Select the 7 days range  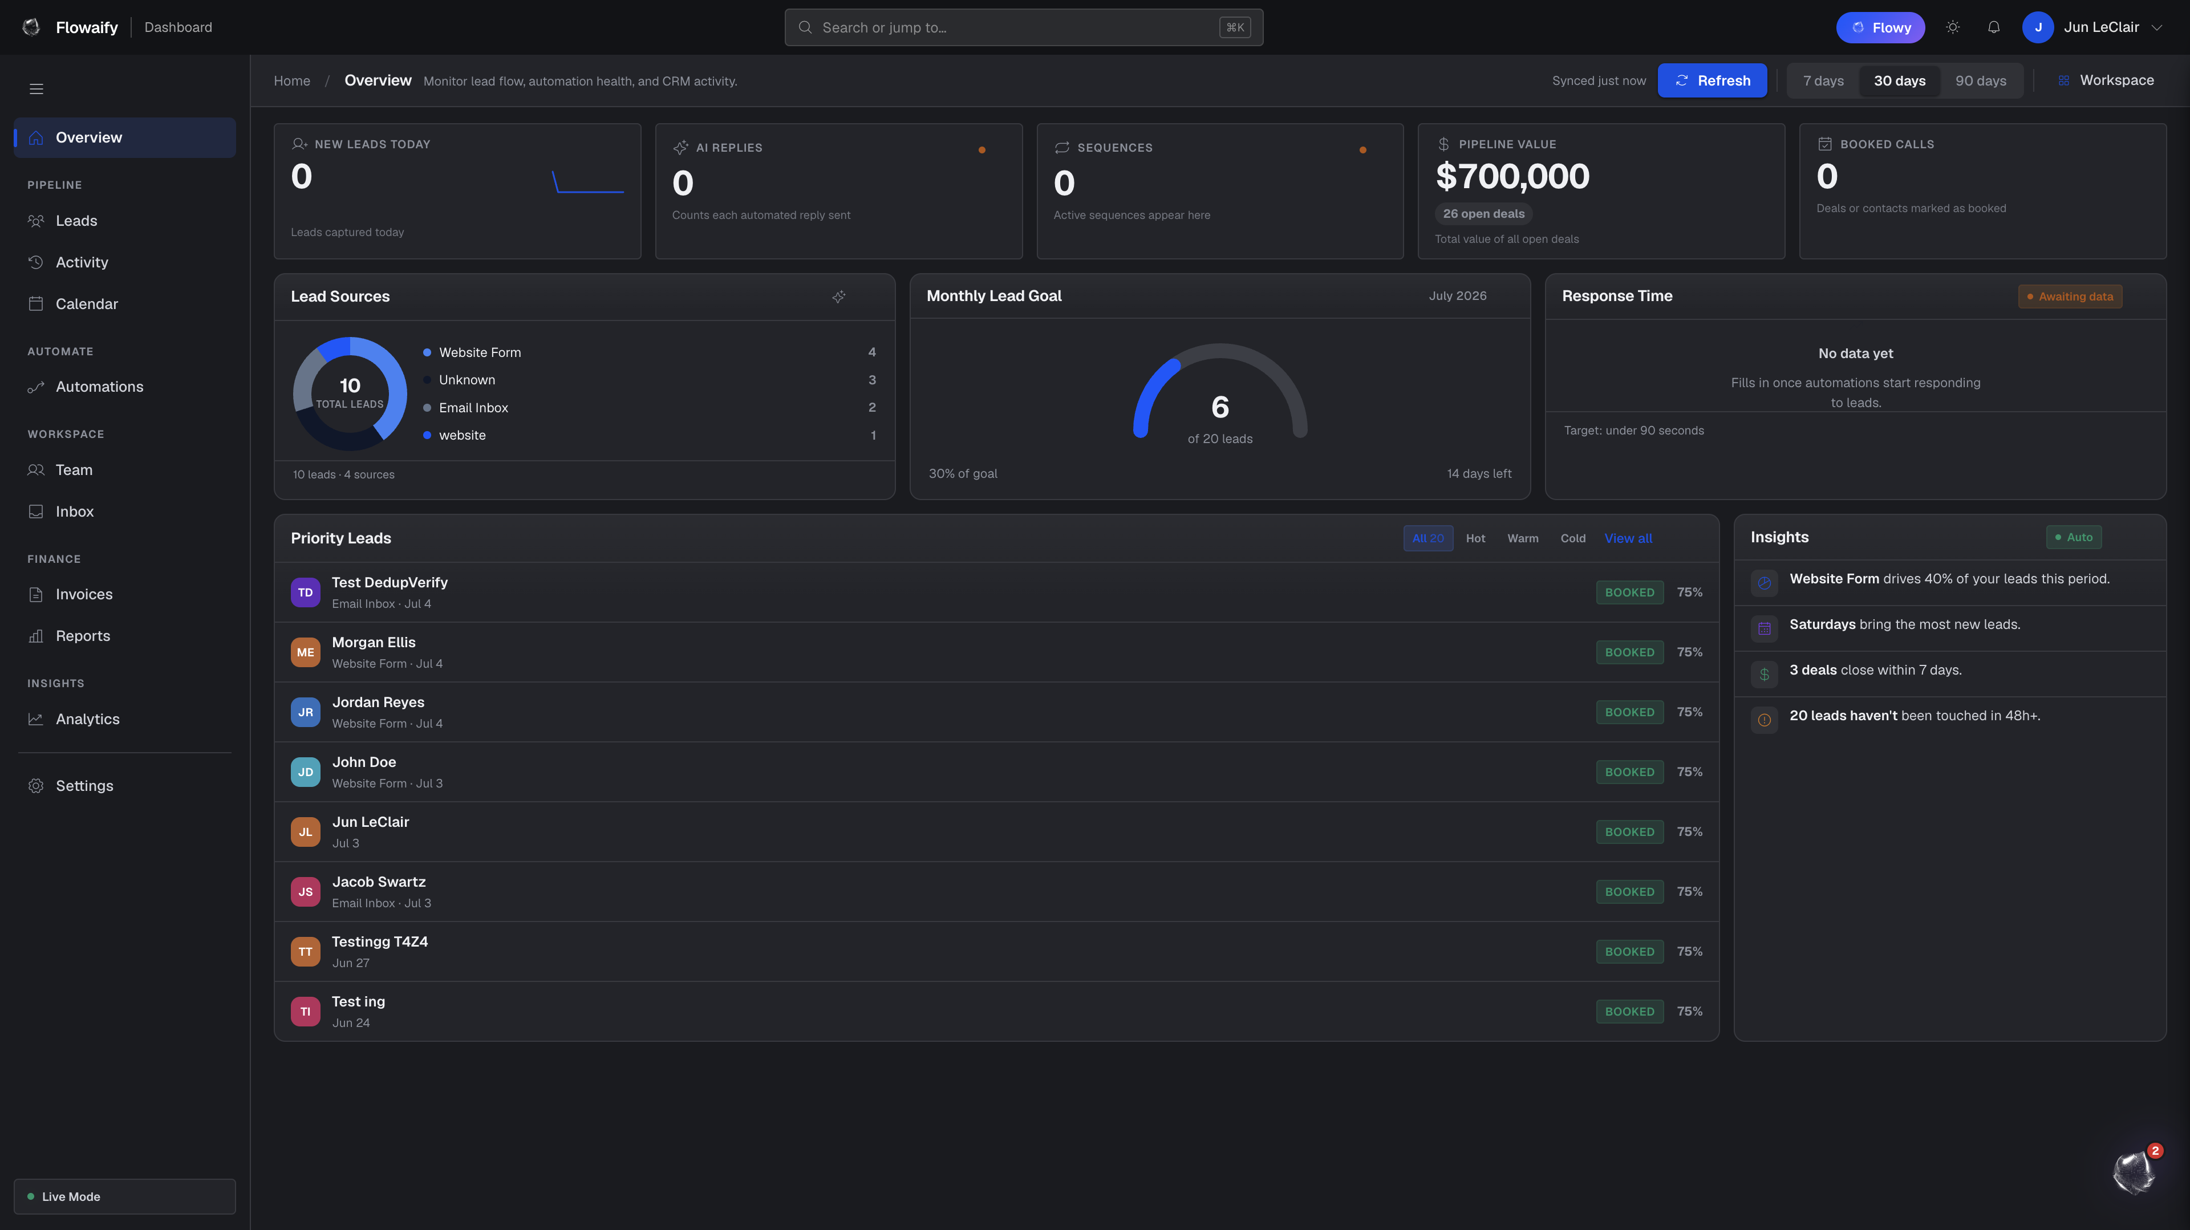1824,81
